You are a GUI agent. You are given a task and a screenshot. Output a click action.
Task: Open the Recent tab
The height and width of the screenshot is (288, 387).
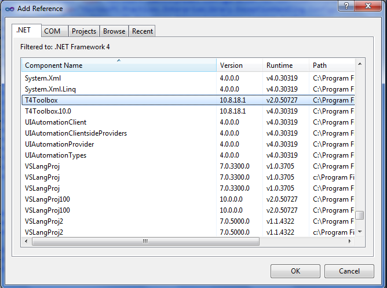tap(142, 31)
